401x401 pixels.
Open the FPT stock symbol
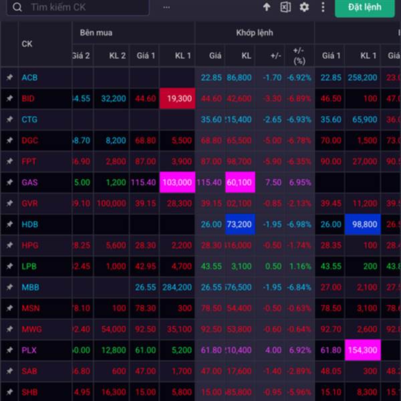click(x=29, y=161)
